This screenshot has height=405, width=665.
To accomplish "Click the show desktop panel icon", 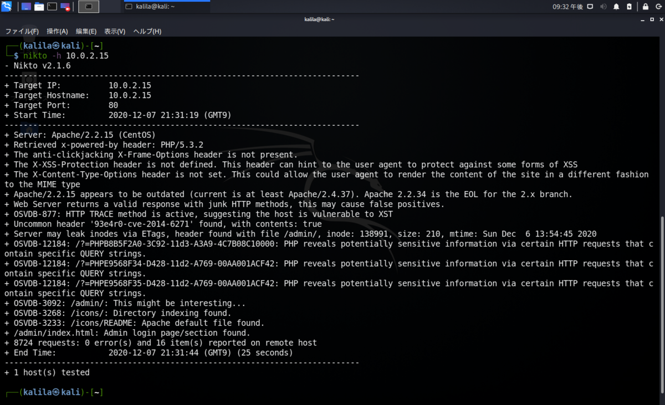I will pos(26,7).
